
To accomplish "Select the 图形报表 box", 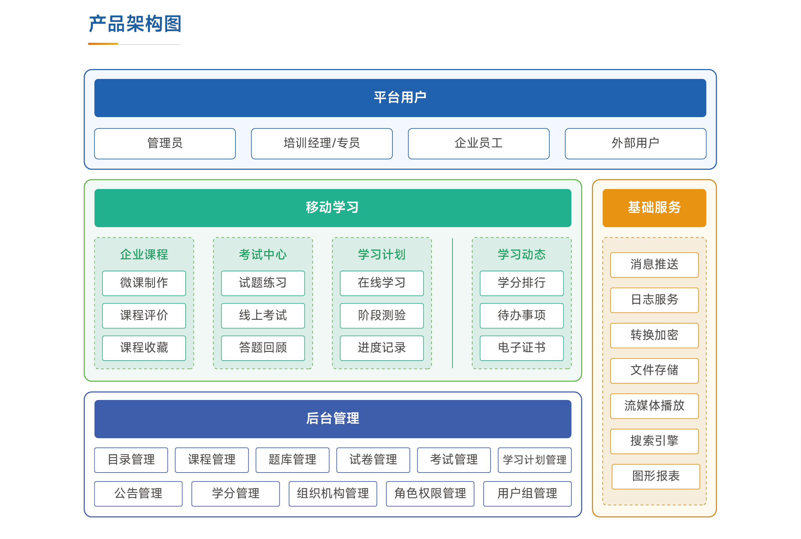I will pos(655,476).
